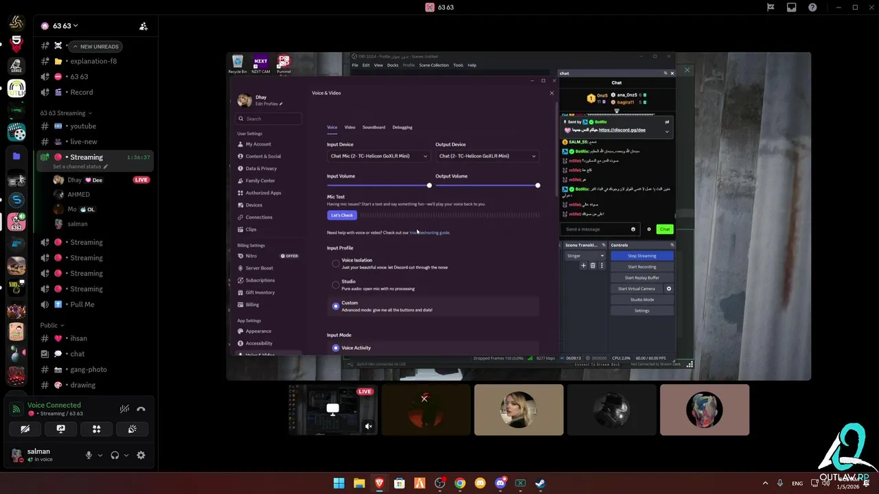
Task: Open the voice soundboard button
Action: (x=132, y=429)
